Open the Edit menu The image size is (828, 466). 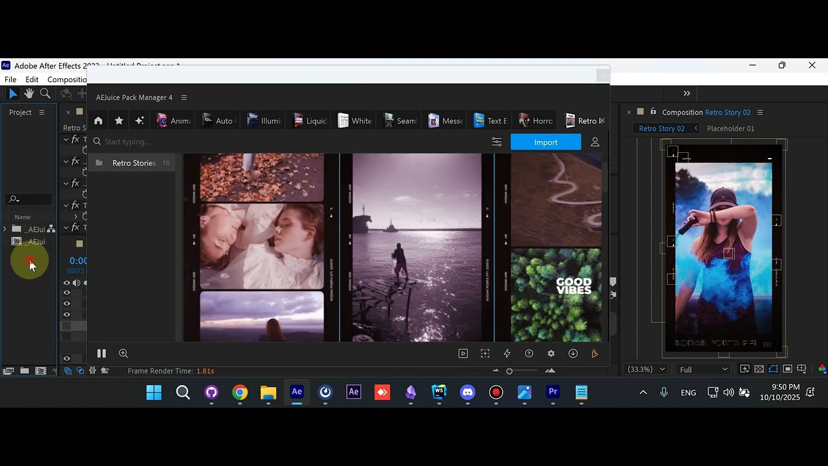[x=32, y=80]
